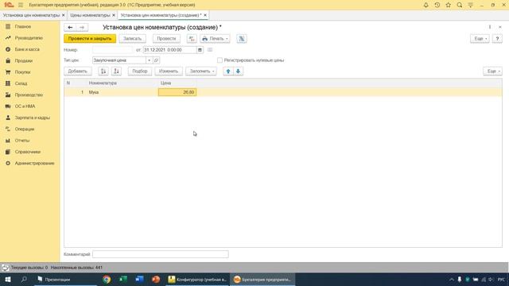Click Провести button
Image resolution: width=509 pixels, height=286 pixels.
click(166, 39)
